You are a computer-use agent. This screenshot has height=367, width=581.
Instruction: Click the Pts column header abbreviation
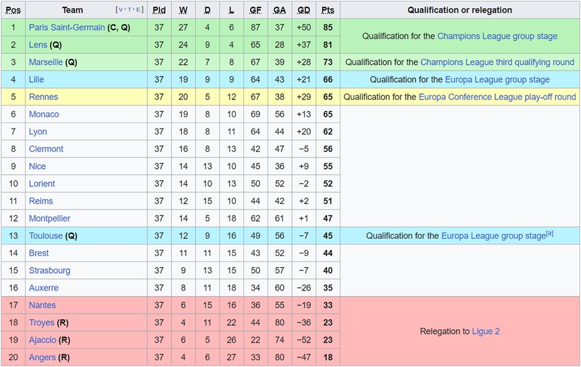point(328,10)
